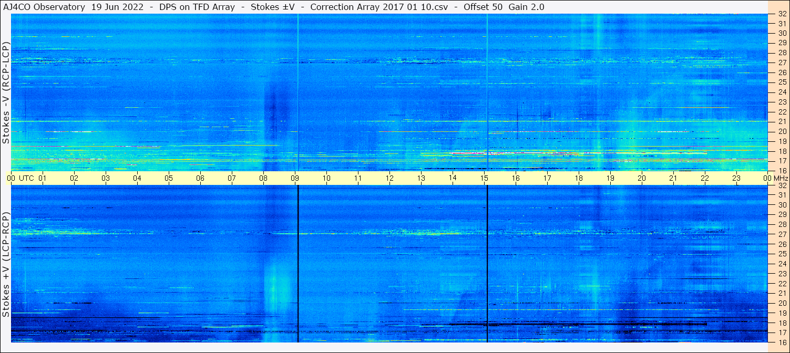Select the 17 hour tick on UTC axis
The width and height of the screenshot is (790, 353).
pyautogui.click(x=547, y=178)
